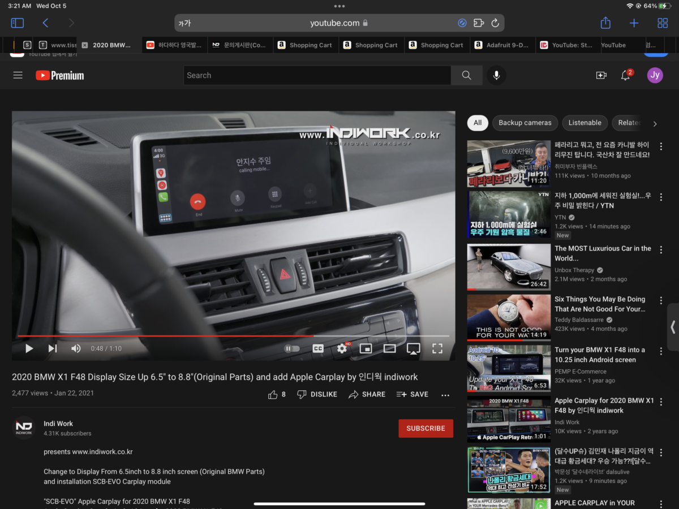Open video quality settings gear
The height and width of the screenshot is (509, 679).
pyautogui.click(x=342, y=348)
